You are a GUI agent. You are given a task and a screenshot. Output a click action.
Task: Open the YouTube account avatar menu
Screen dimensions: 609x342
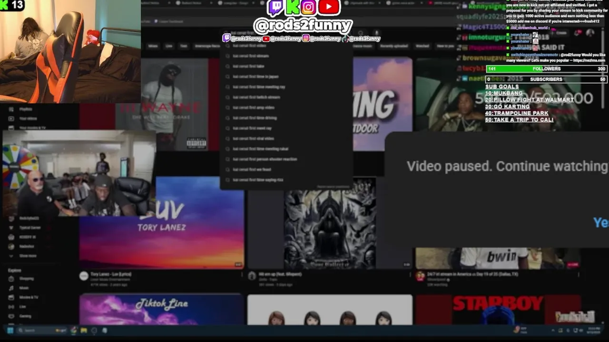[590, 33]
